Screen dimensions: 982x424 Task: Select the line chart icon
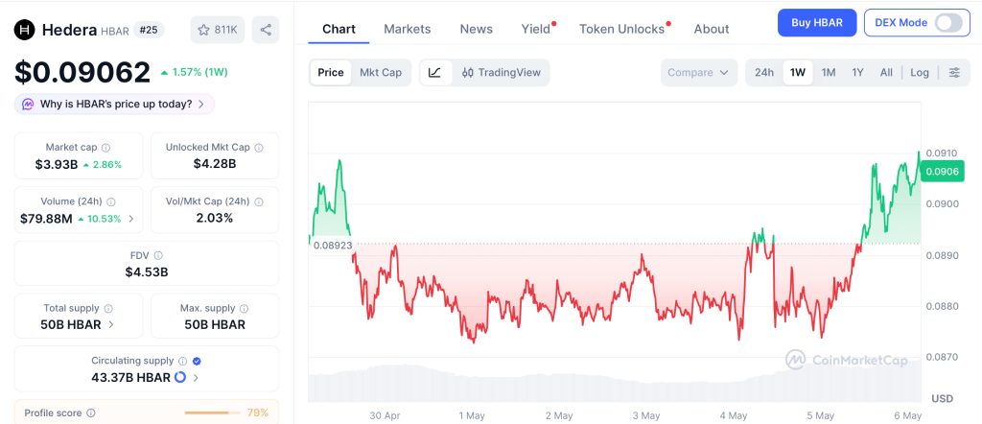click(435, 73)
